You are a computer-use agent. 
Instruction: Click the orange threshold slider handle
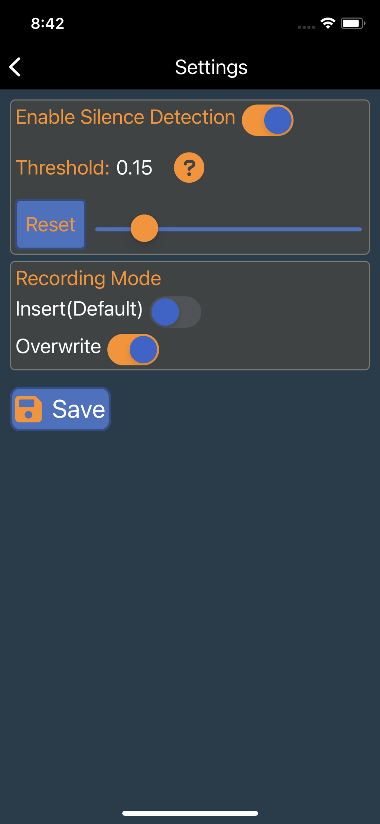[x=144, y=228]
